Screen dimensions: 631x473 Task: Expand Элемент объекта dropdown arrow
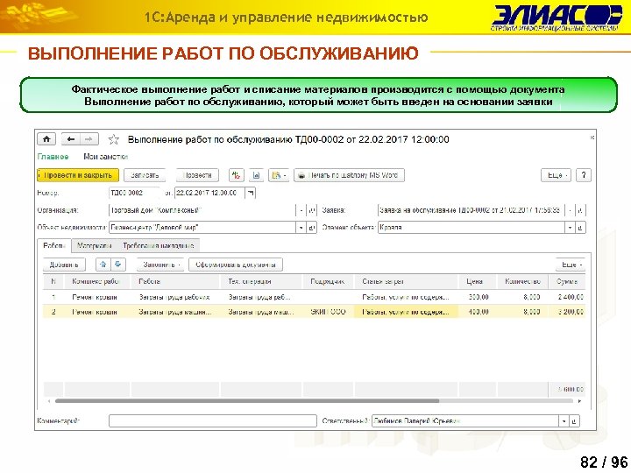pyautogui.click(x=570, y=228)
